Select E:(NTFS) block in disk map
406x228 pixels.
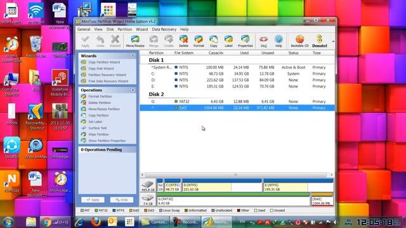pos(298,186)
